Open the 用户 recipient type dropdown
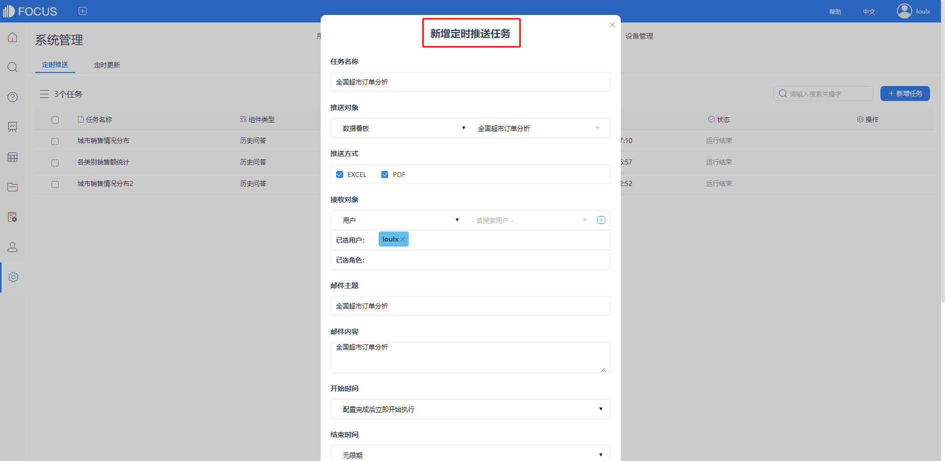The width and height of the screenshot is (945, 461). click(x=400, y=220)
